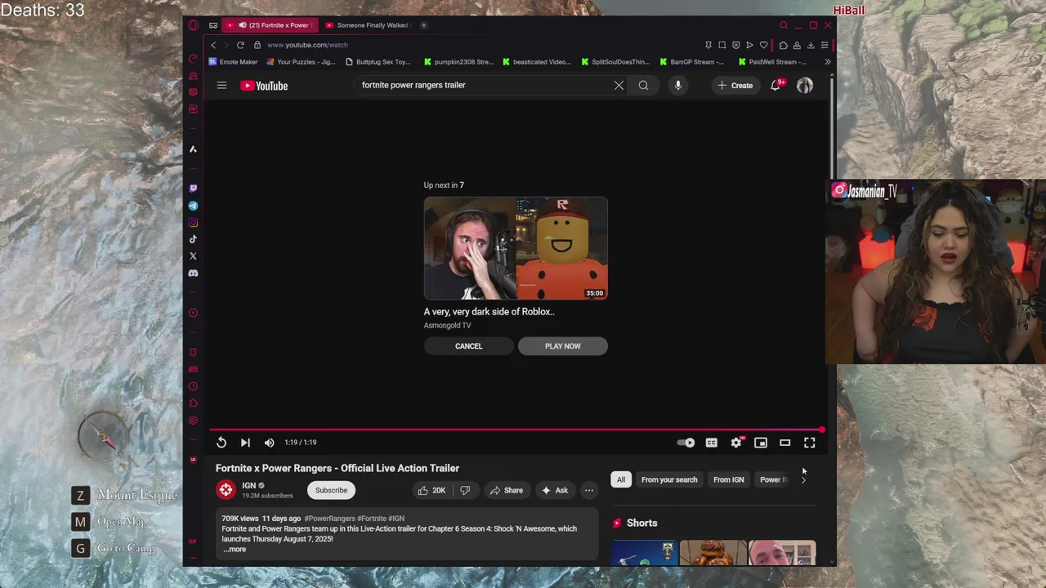Screen dimensions: 1046x588
Task: Open the Opera main menu logo
Action: (193, 25)
